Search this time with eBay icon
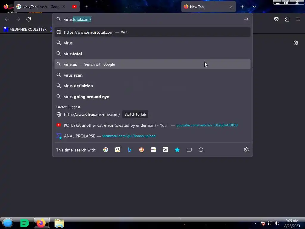Viewport: 305px width, 229px height. [x=153, y=150]
